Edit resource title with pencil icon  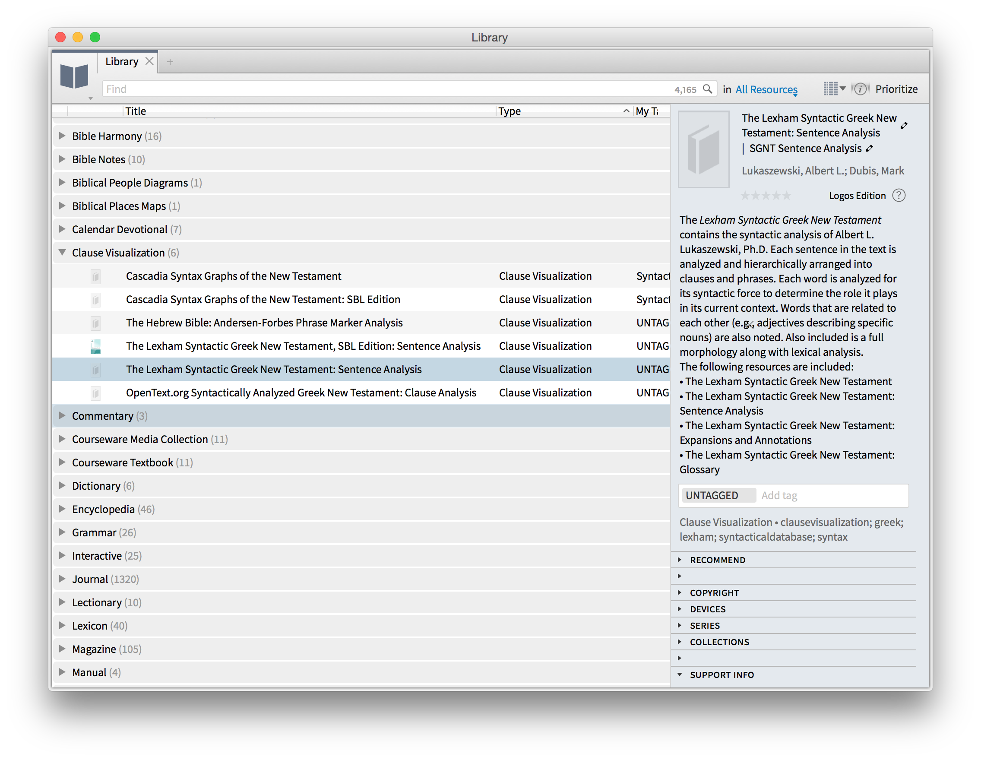click(904, 126)
